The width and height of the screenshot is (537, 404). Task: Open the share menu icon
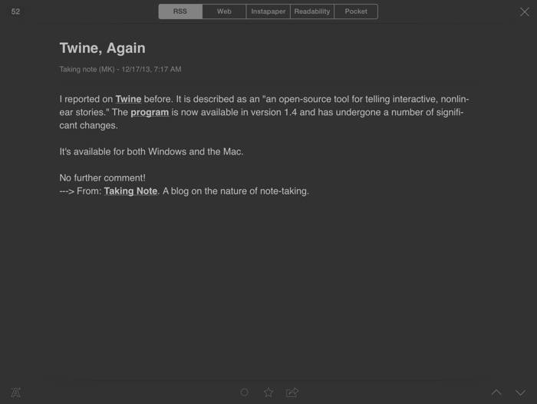coord(292,392)
